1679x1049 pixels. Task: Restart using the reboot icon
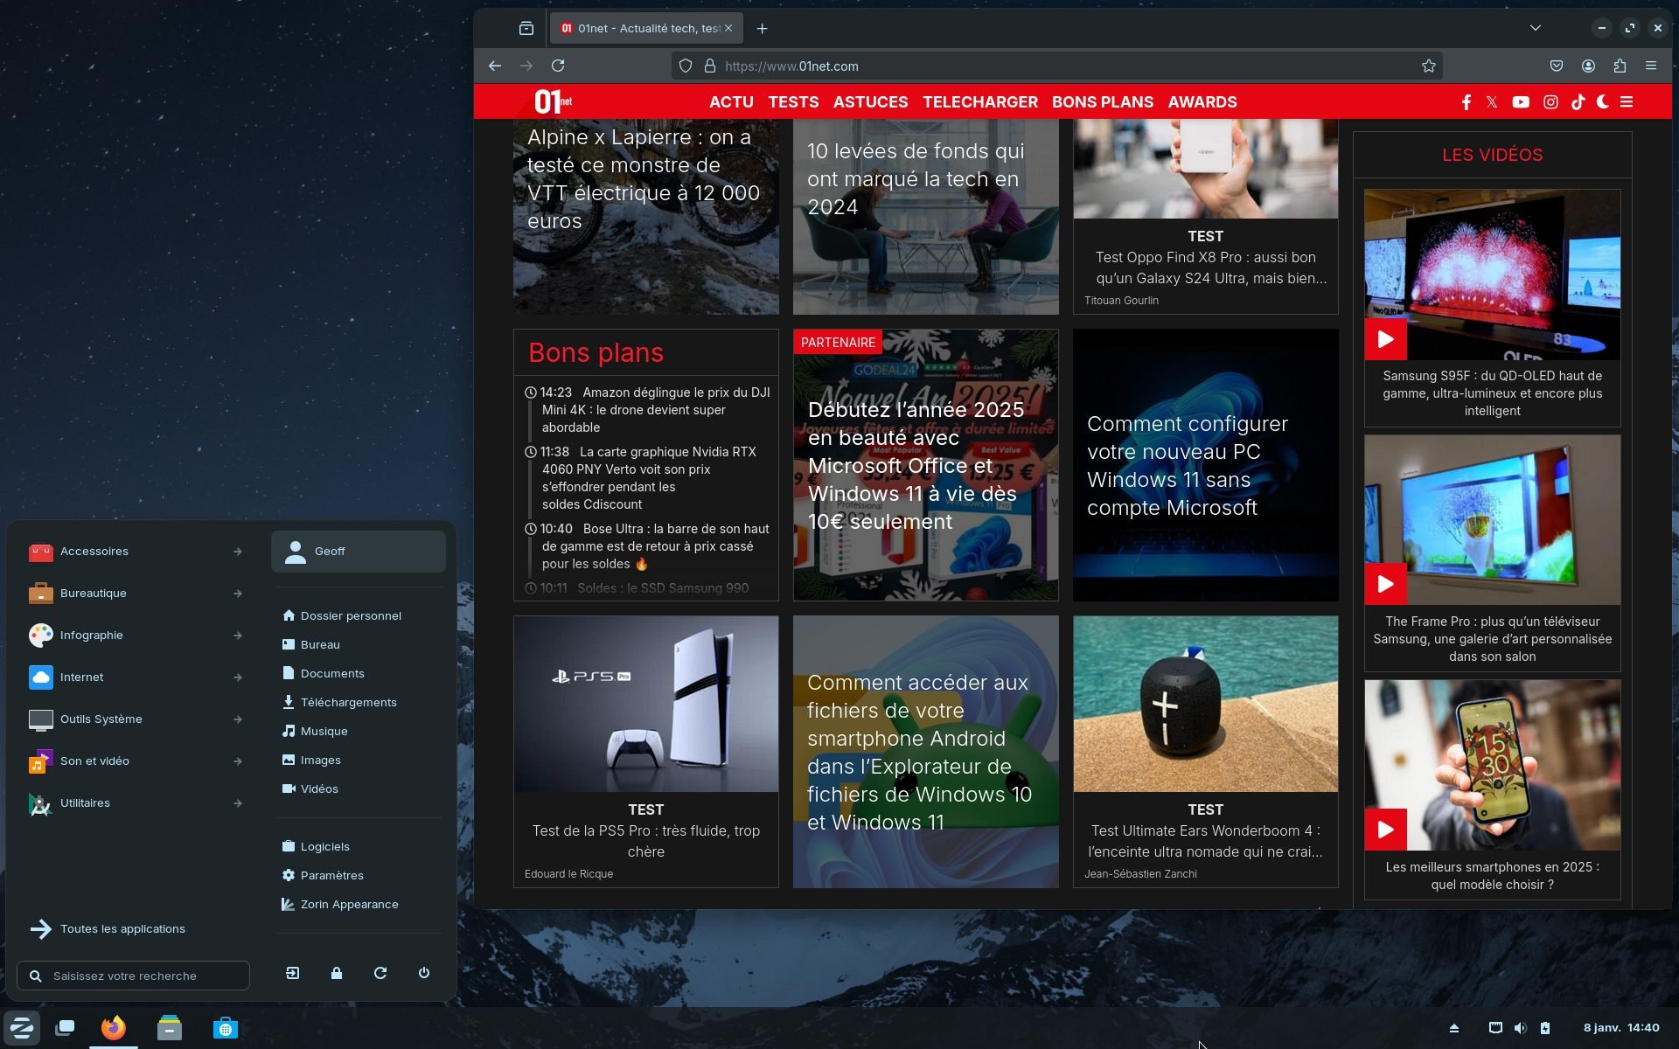coord(380,973)
